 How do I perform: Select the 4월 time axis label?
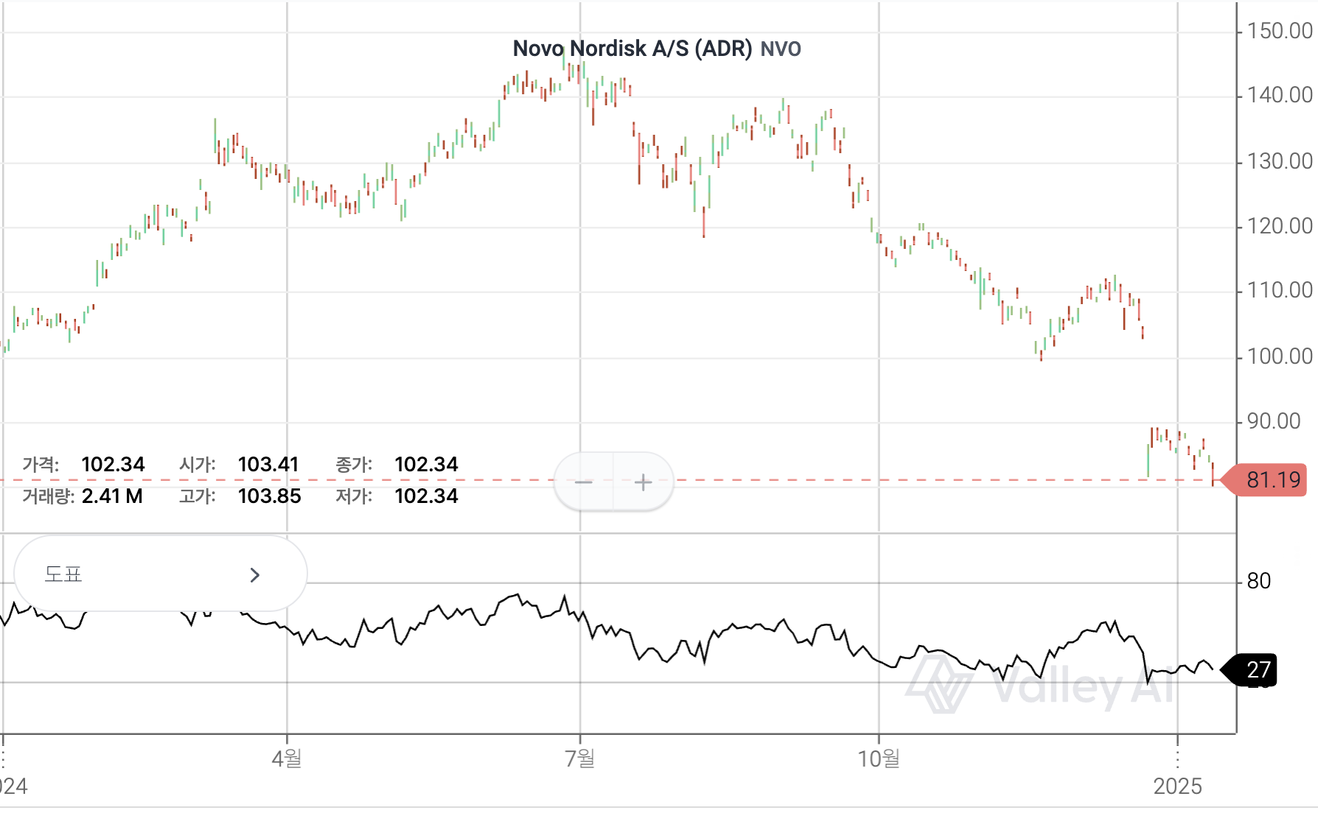coord(287,758)
